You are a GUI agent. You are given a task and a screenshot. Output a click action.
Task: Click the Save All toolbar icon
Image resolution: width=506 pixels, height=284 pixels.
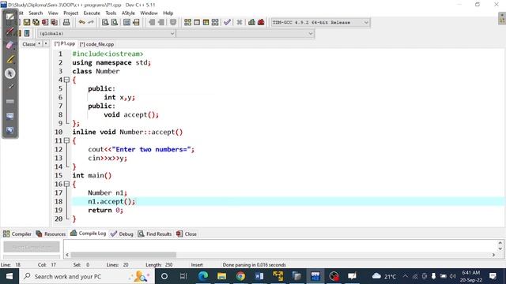click(36, 22)
